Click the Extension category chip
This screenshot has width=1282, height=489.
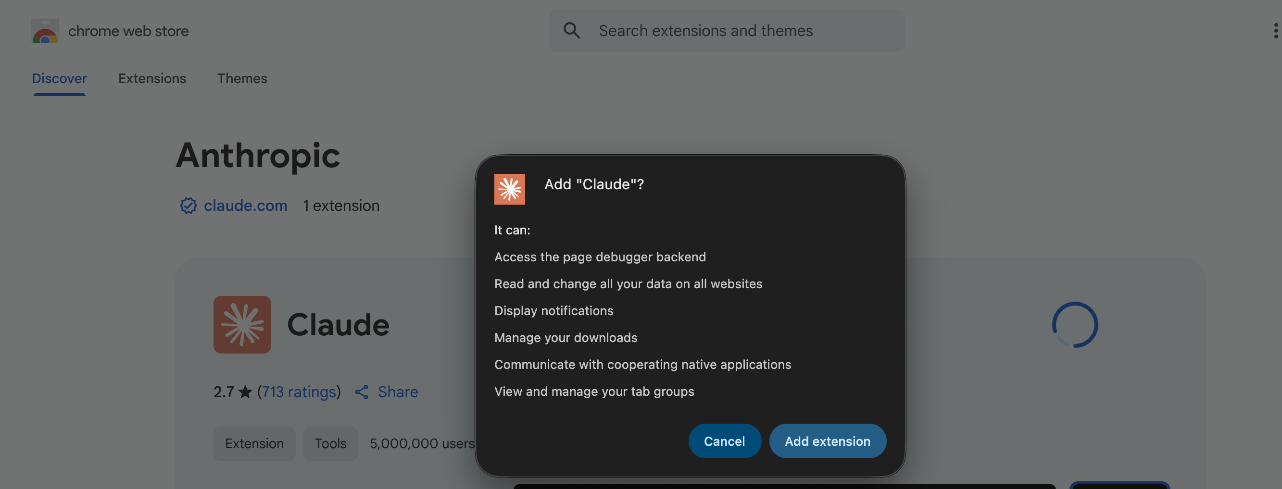254,444
